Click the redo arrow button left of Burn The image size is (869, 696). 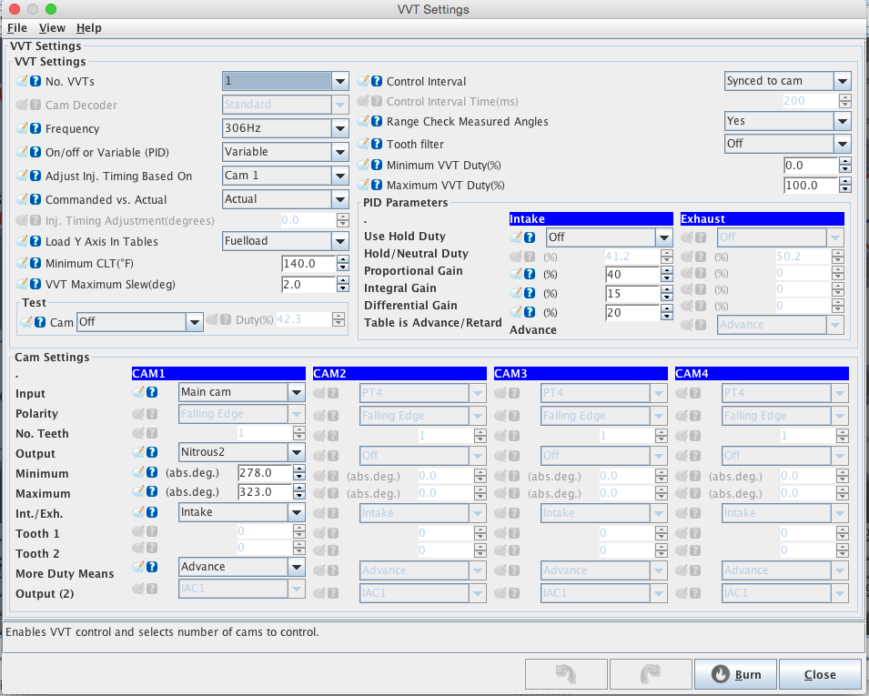[649, 674]
